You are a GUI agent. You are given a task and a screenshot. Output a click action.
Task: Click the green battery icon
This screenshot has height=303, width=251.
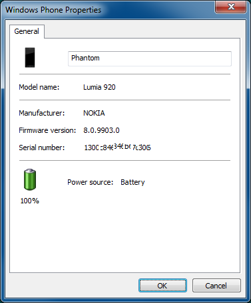click(x=30, y=179)
